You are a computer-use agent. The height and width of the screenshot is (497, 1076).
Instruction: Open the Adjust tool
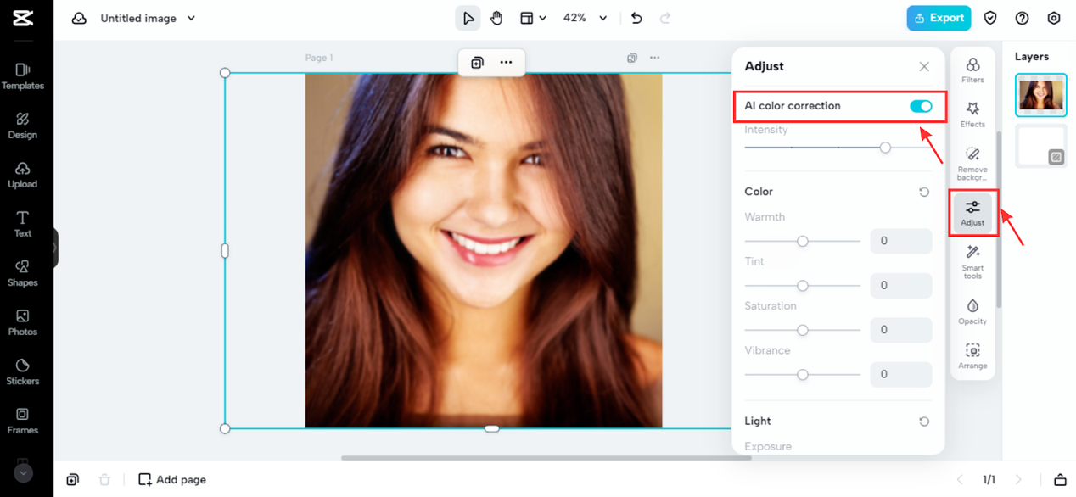coord(972,213)
